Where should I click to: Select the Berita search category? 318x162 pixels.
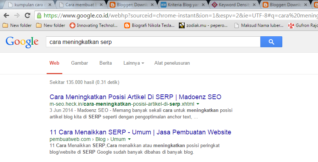point(106,63)
